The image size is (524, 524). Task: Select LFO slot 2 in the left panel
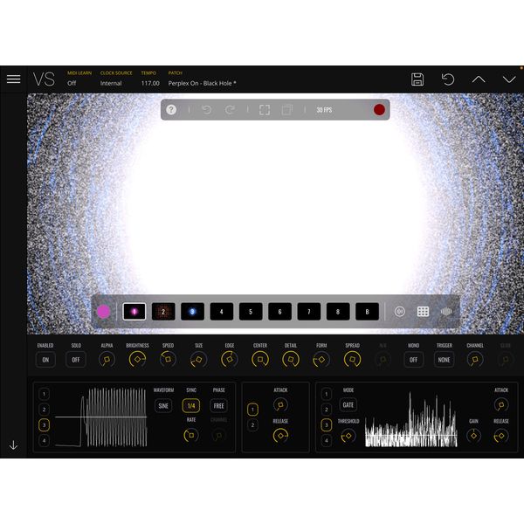[44, 409]
